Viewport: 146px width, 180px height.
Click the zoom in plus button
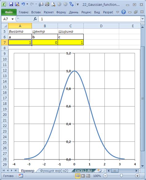[137, 176]
